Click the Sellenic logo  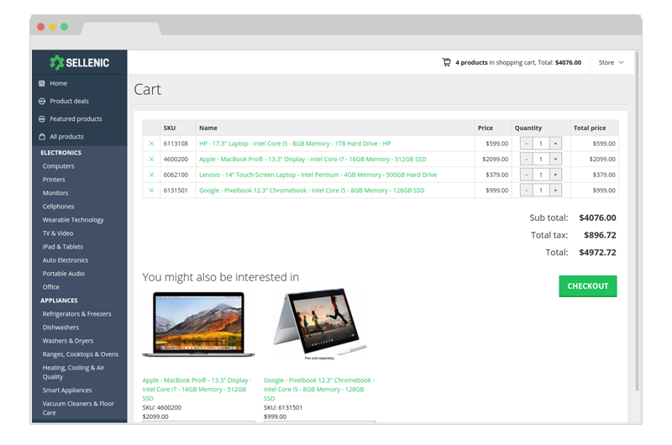click(x=79, y=62)
